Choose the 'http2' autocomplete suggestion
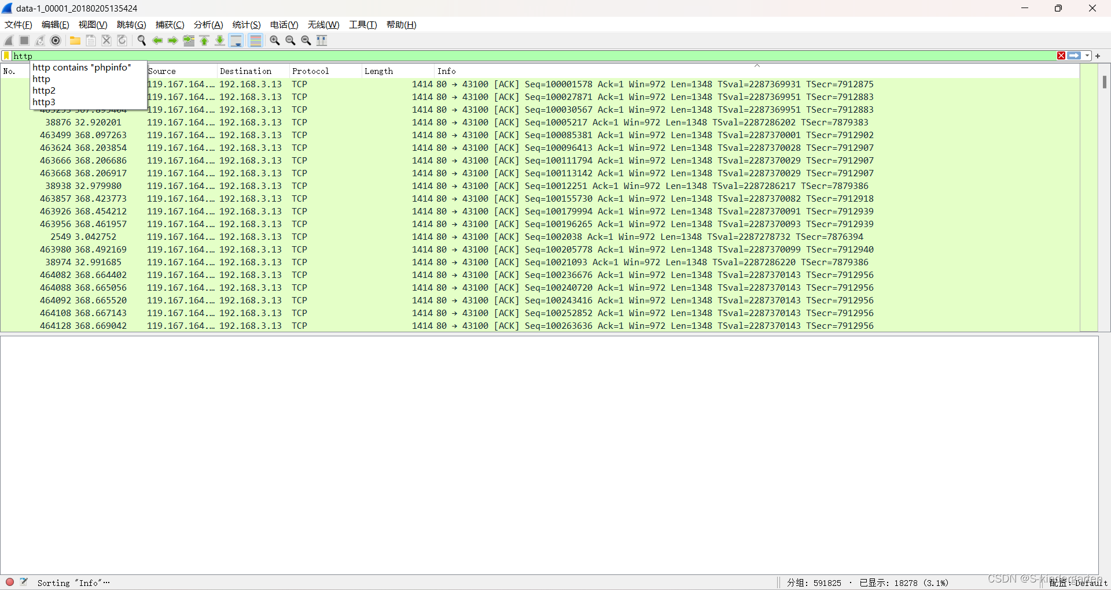Screen dimensions: 1111x590 tap(89, 91)
